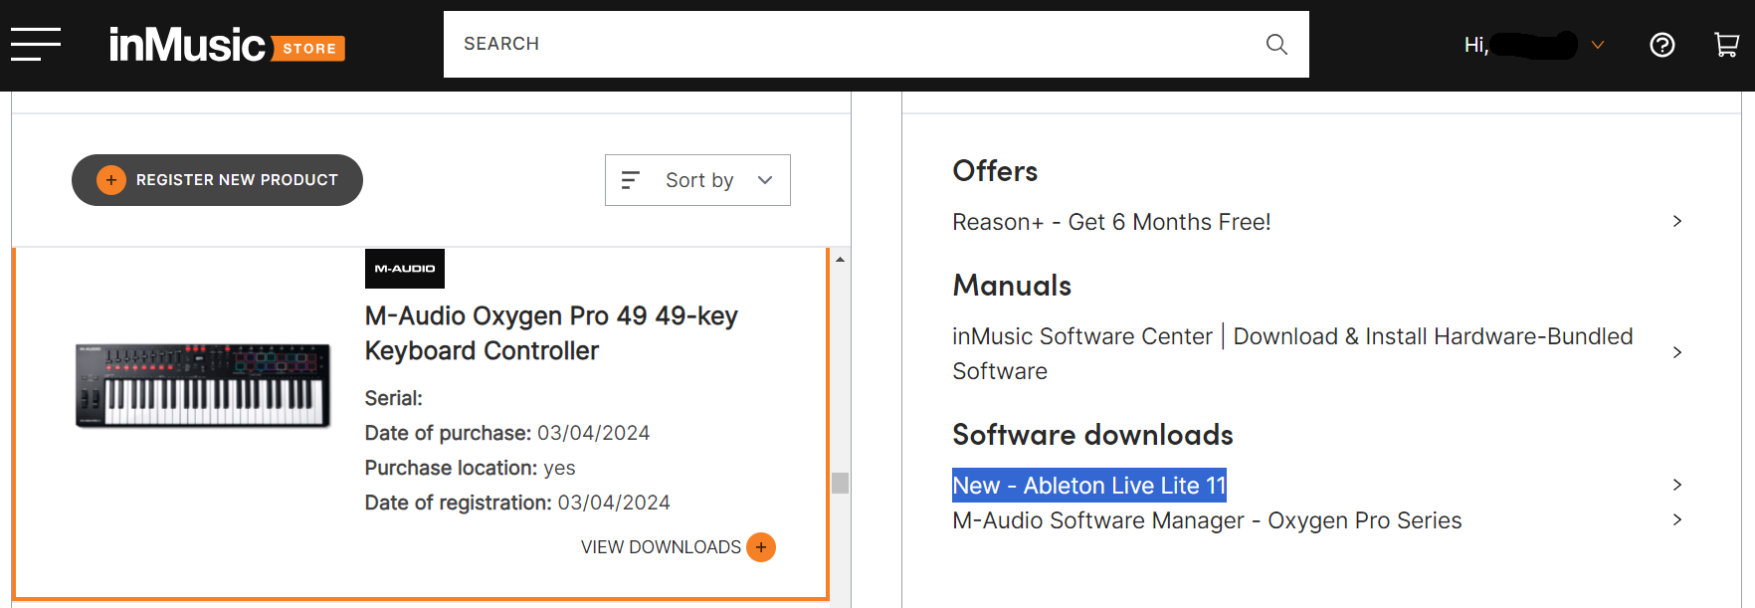The image size is (1755, 608).
Task: Click the product list scrollbar thumb
Action: [x=841, y=483]
